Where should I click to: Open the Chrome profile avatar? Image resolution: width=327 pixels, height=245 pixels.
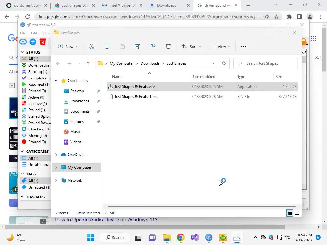(310, 17)
